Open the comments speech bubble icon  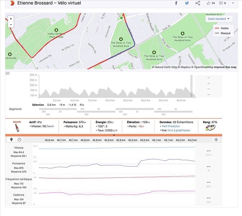pyautogui.click(x=221, y=3)
